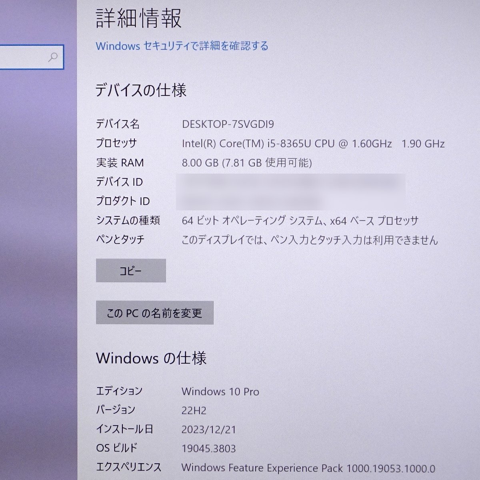Viewport: 480px width, 480px height.
Task: Click the OS ビルド label
Action: [x=117, y=448]
